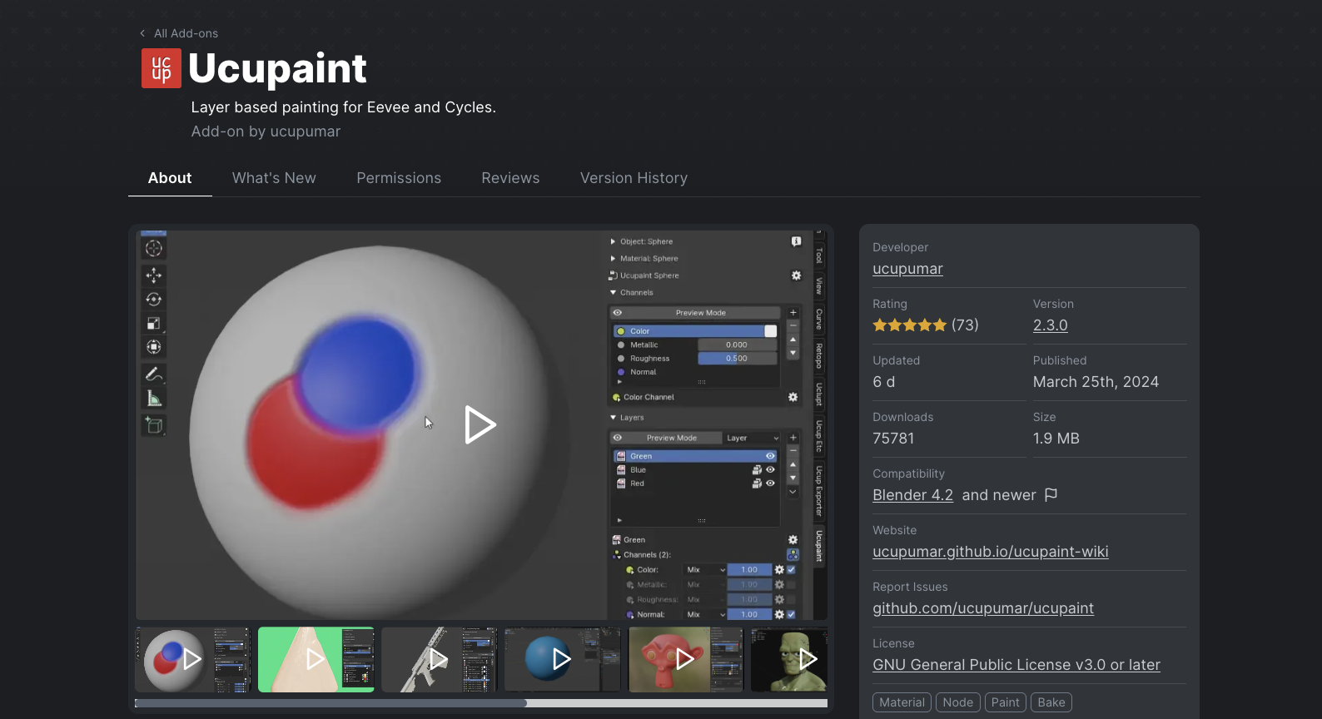The width and height of the screenshot is (1322, 719).
Task: Click the Bake tag
Action: pos(1051,702)
